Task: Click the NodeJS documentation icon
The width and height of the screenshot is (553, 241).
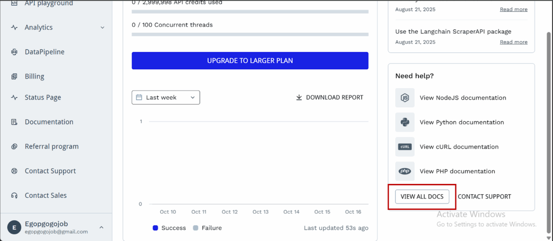Action: click(x=405, y=98)
